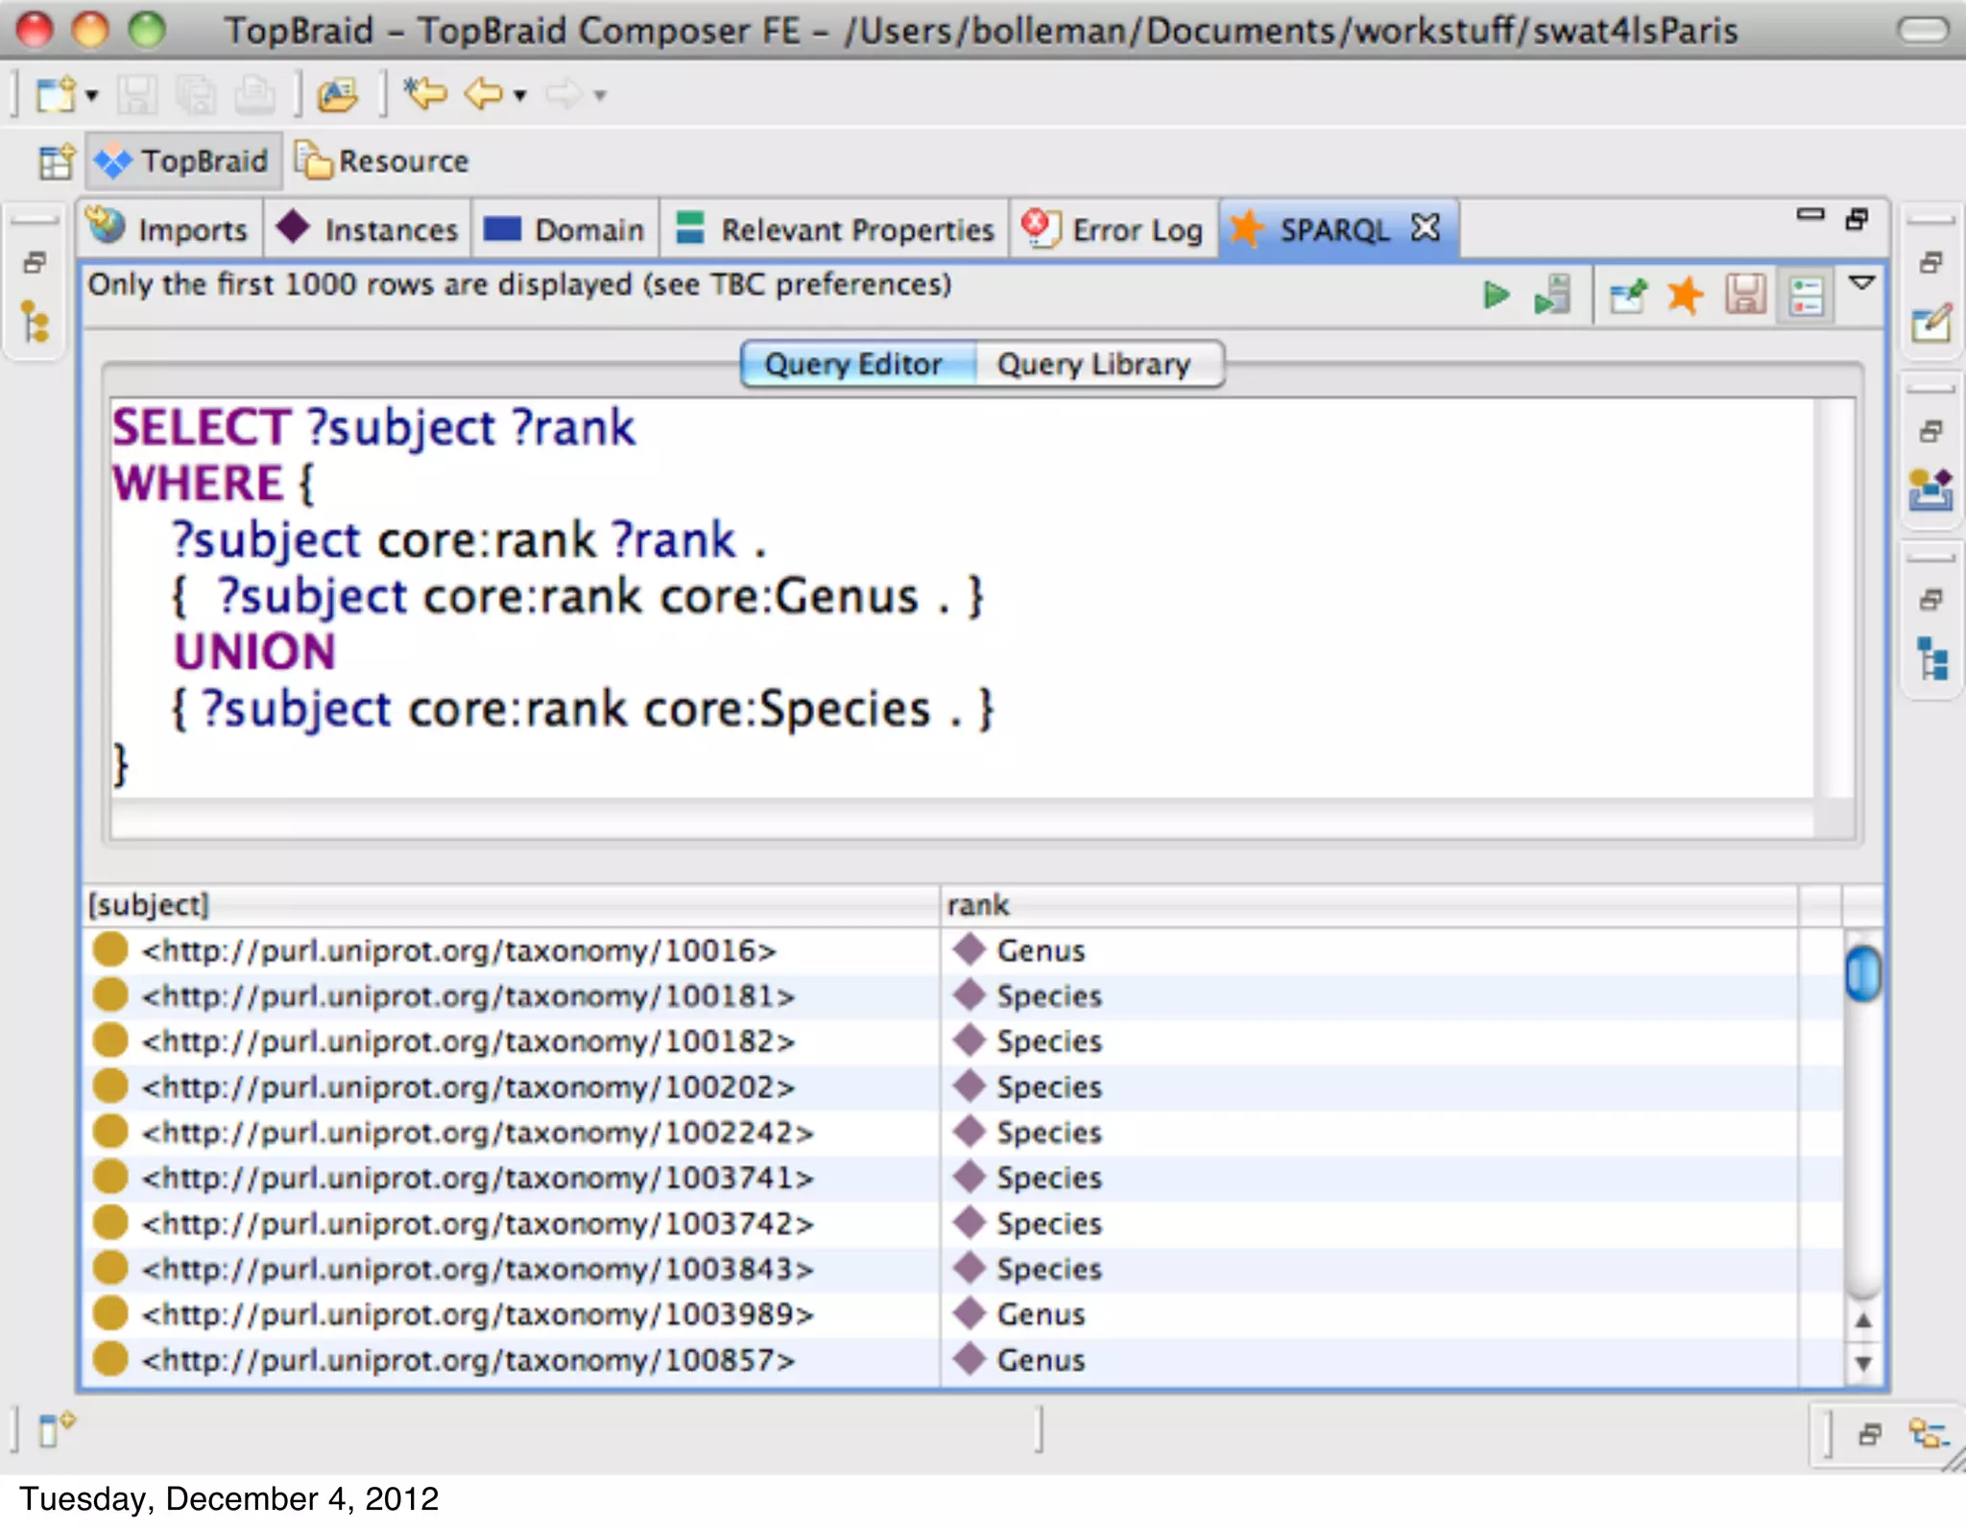Select the taxonomy/10016 result row
Viewport: 1966px width, 1529px height.
point(459,950)
